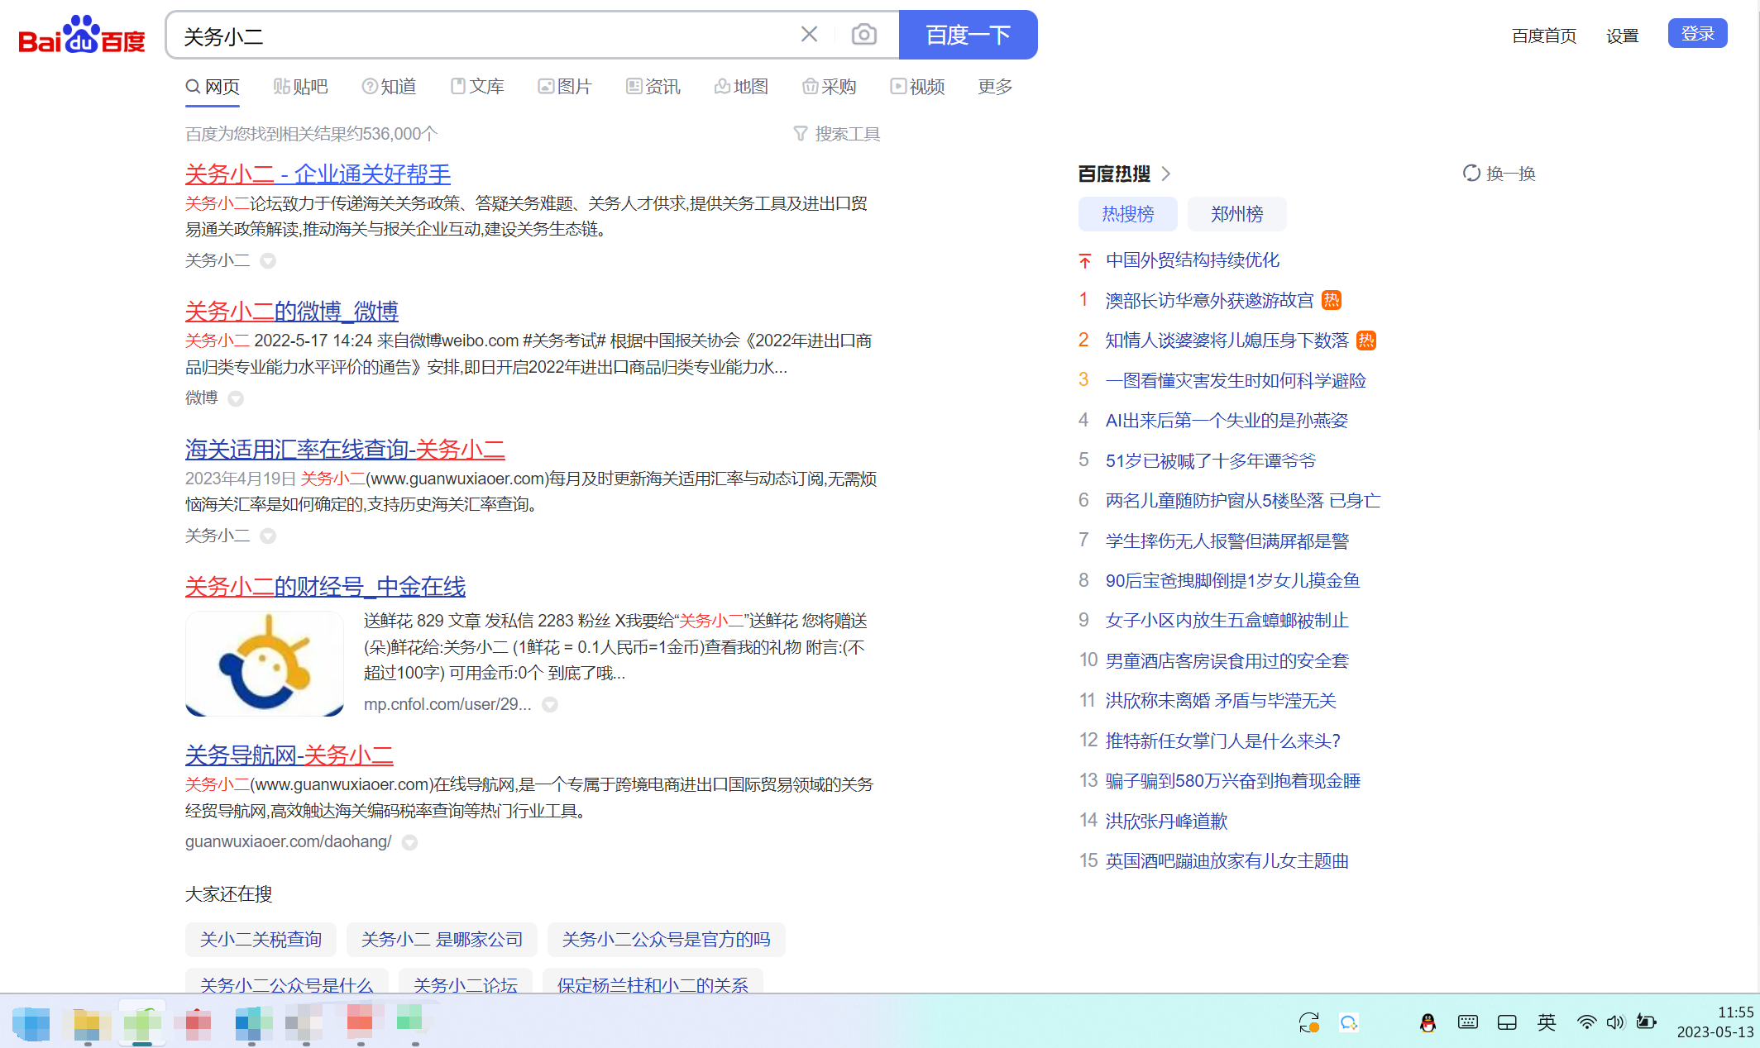Expand the dropdown next to first 关务小二 source
This screenshot has width=1760, height=1048.
(268, 260)
